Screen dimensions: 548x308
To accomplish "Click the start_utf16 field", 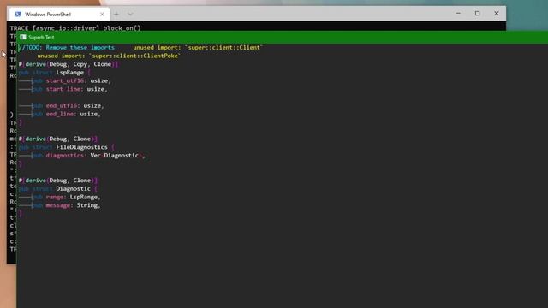I will pyautogui.click(x=65, y=81).
